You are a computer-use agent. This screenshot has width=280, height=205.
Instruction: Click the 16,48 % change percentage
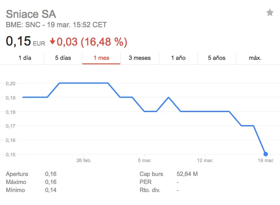pos(103,42)
